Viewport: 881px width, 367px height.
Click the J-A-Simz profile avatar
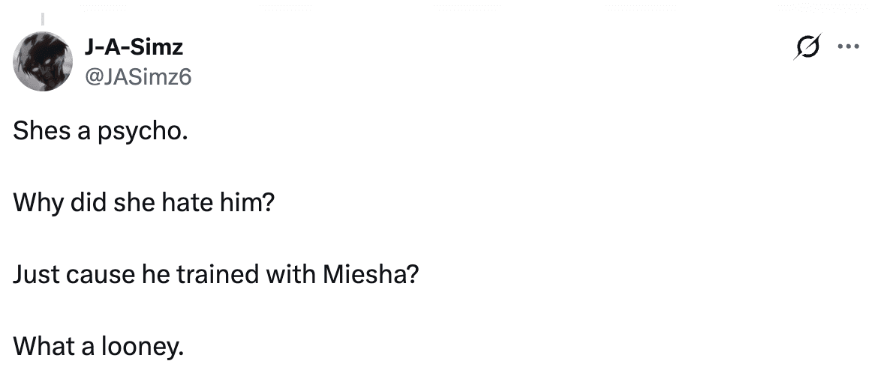point(43,63)
